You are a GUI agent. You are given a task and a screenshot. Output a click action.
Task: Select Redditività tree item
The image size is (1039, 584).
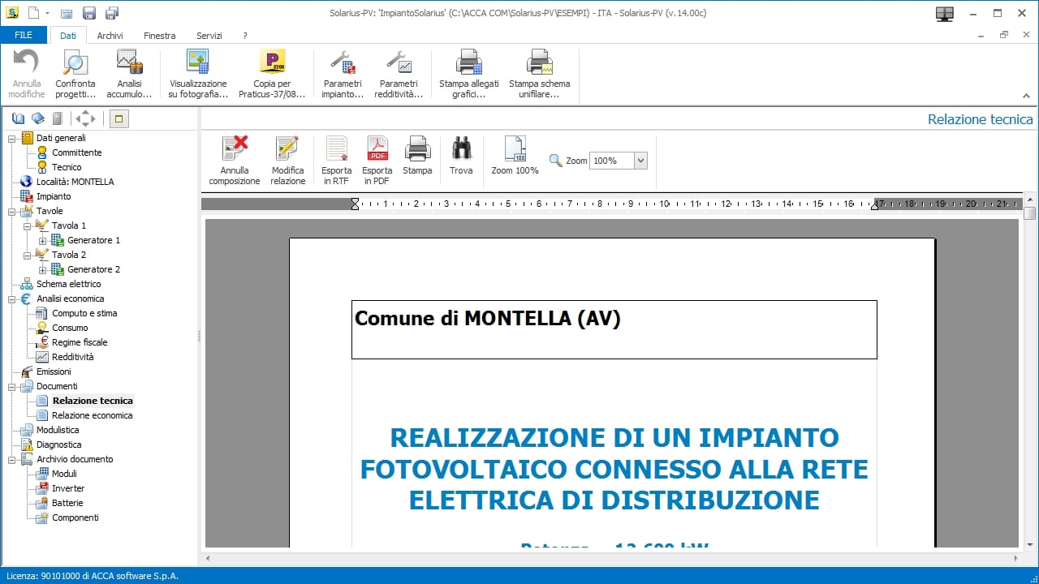[x=73, y=357]
